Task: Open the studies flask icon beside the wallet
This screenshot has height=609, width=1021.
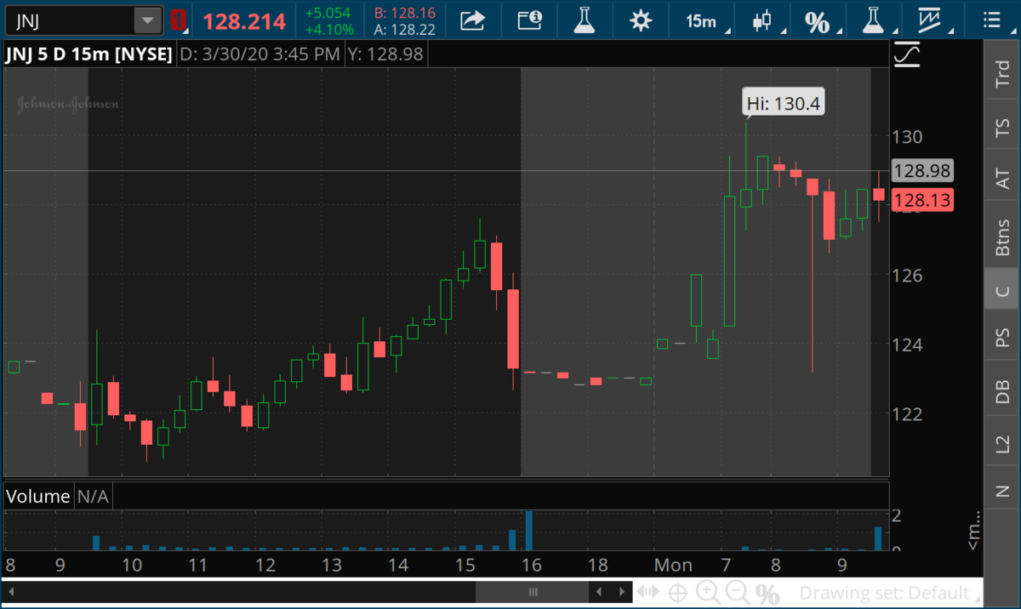Action: pyautogui.click(x=585, y=20)
